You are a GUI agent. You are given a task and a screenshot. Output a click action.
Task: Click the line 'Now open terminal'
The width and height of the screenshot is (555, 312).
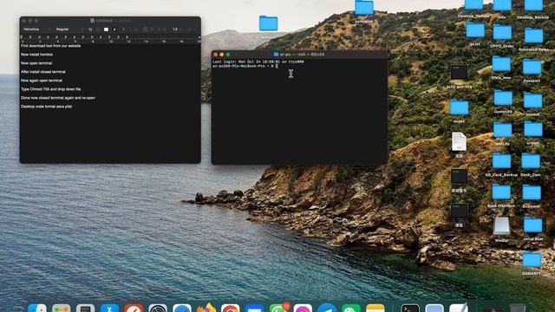coord(36,63)
